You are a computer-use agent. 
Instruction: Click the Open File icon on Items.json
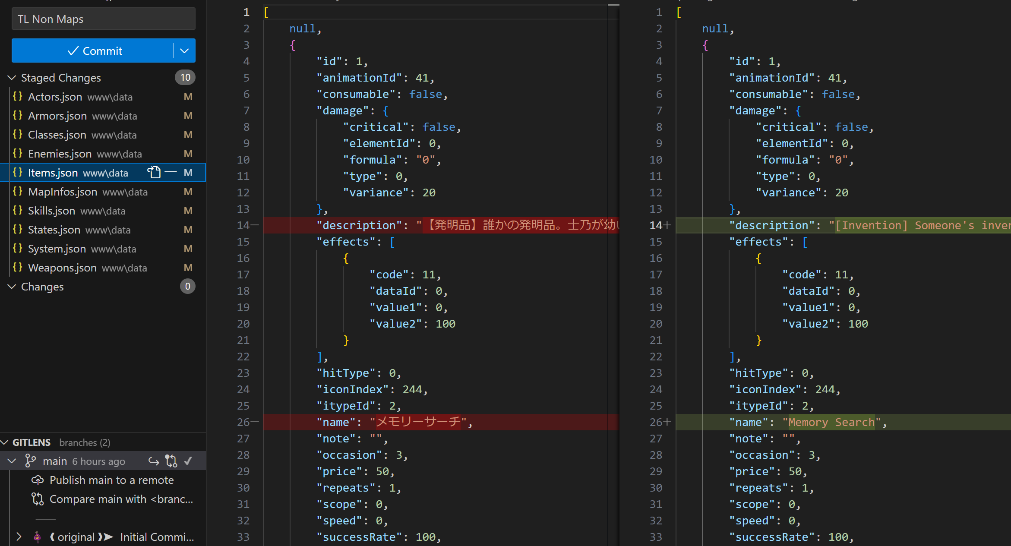[154, 172]
